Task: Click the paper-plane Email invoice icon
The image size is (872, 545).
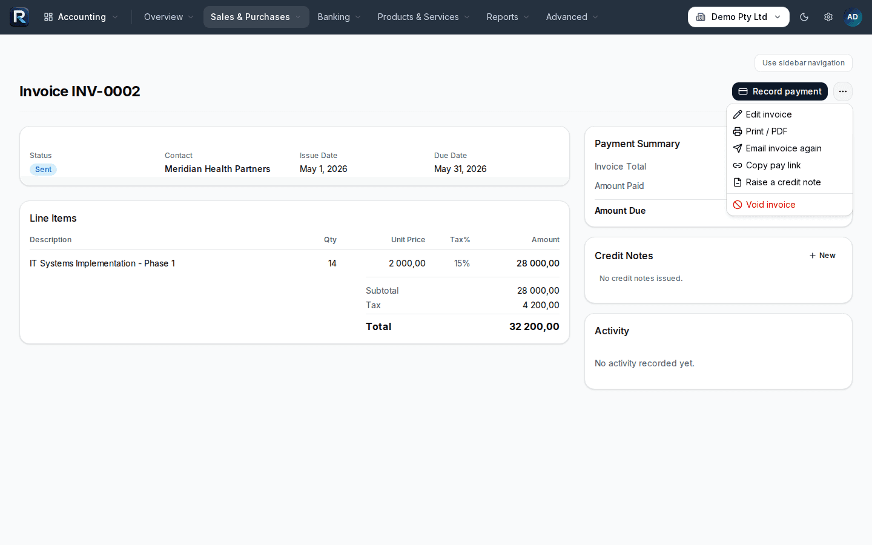Action: tap(738, 148)
